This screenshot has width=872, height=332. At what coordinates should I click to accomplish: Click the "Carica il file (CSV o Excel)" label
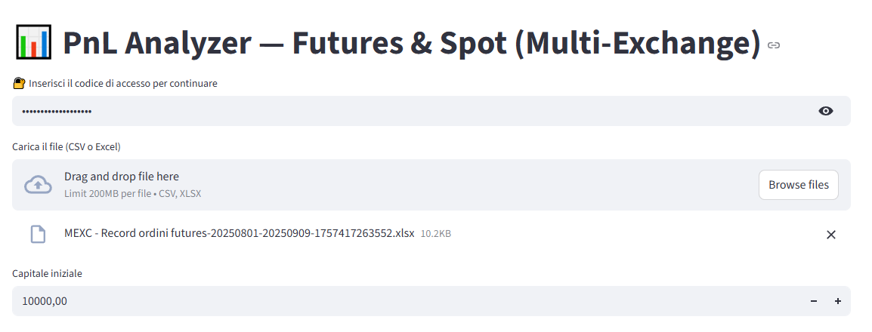(66, 146)
